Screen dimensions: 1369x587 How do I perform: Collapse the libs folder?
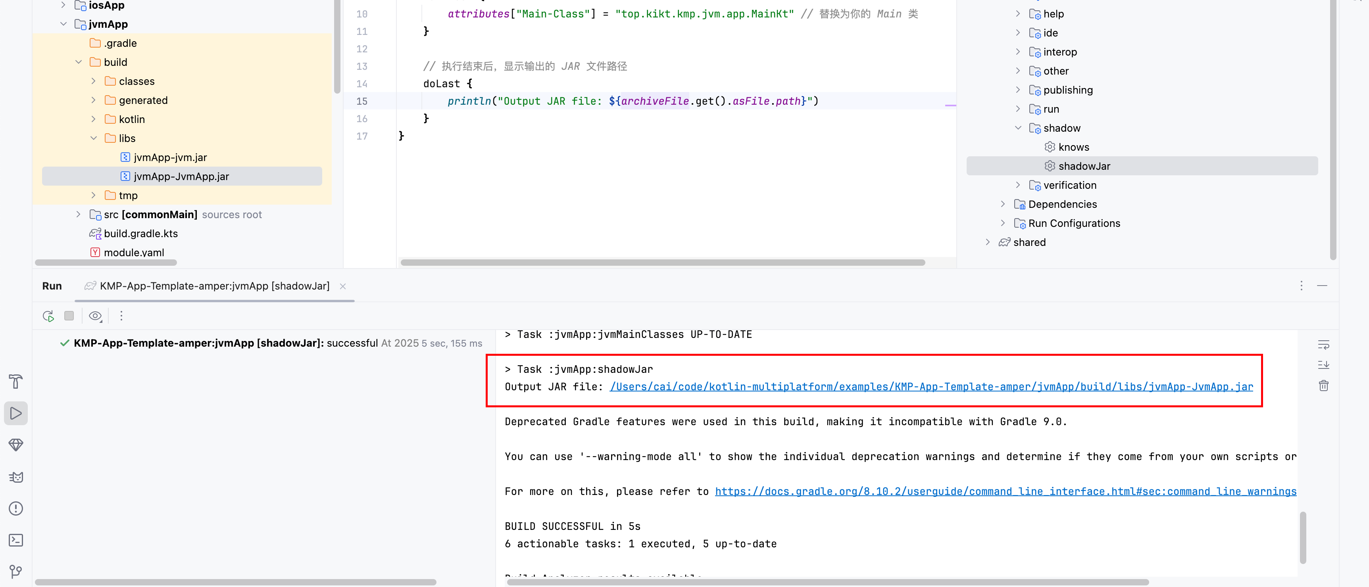click(x=94, y=139)
